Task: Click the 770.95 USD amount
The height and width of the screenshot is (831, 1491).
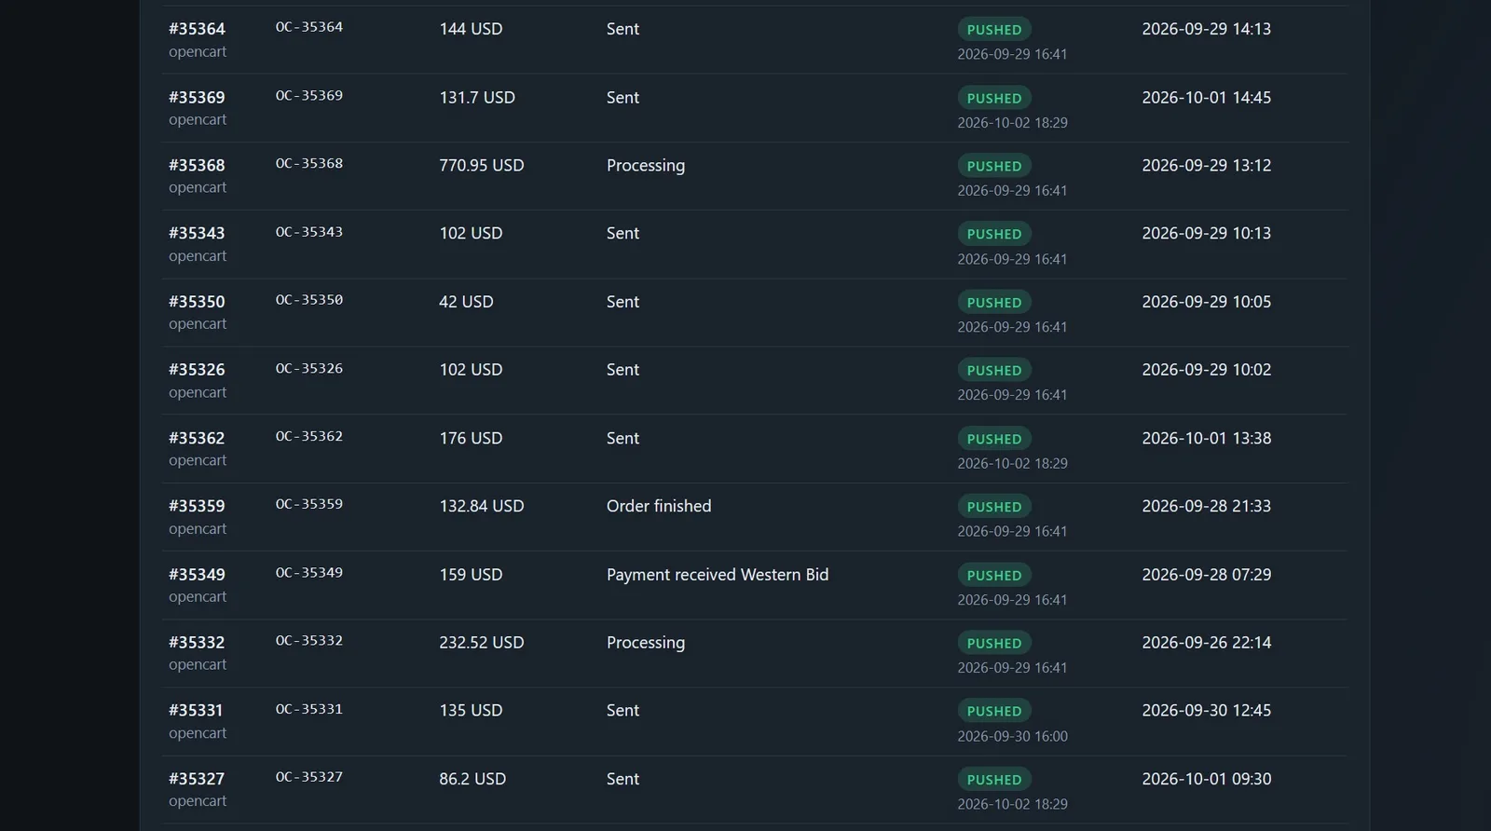Action: [482, 165]
